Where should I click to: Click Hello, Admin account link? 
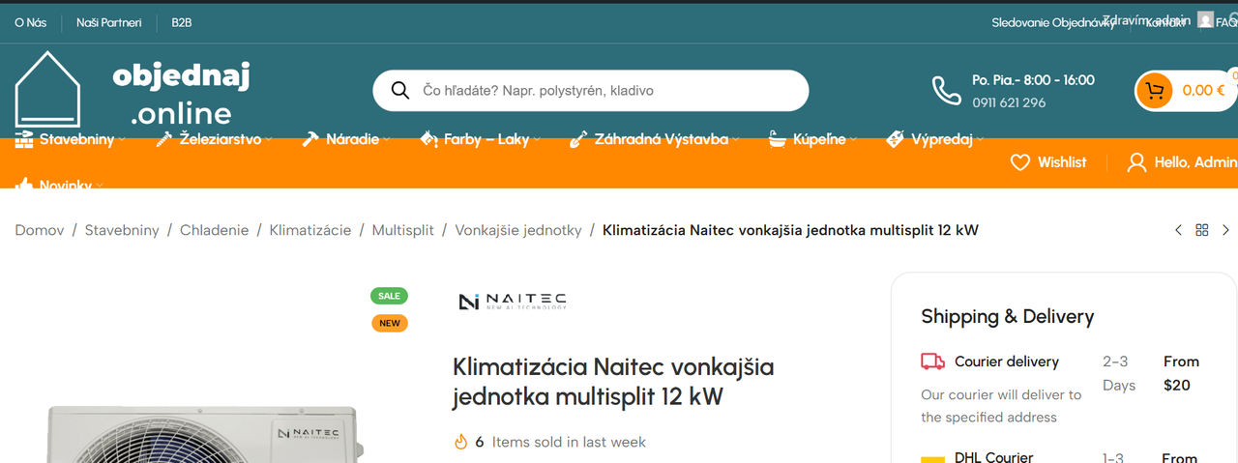click(1195, 162)
